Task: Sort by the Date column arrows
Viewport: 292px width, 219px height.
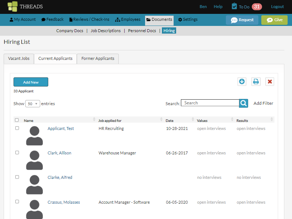Action: pos(193,119)
